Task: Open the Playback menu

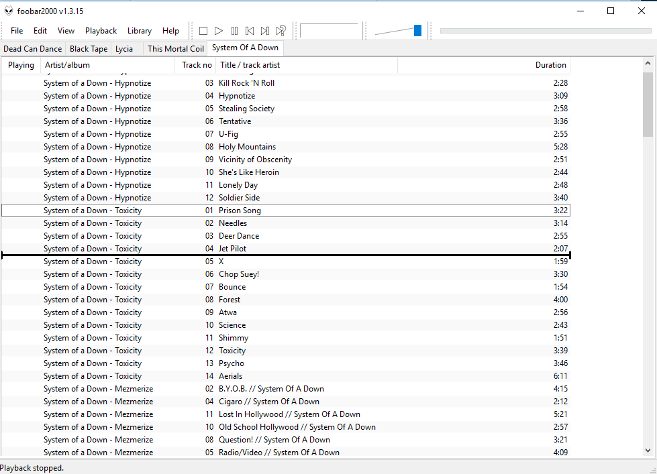Action: coord(101,31)
